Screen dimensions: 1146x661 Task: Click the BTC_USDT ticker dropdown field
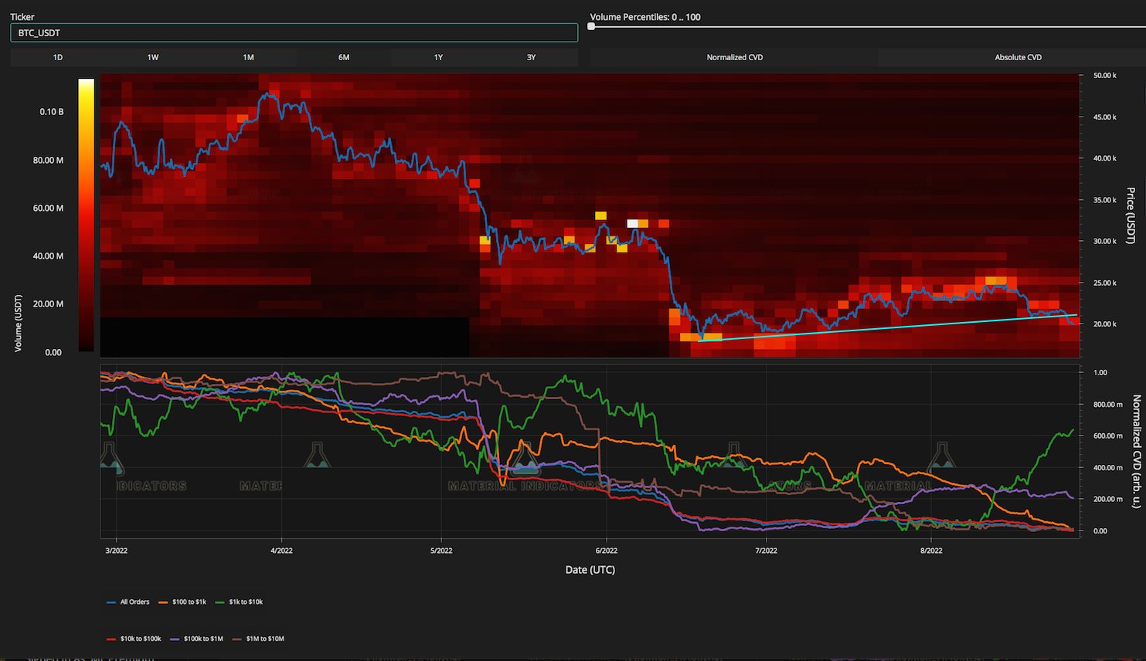294,33
